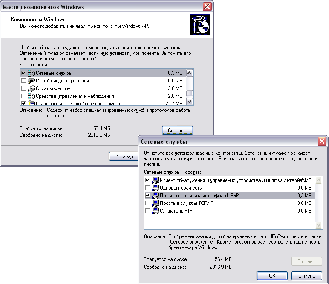Tick the Слушатель RIP checkbox
The width and height of the screenshot is (329, 284).
coord(148,210)
